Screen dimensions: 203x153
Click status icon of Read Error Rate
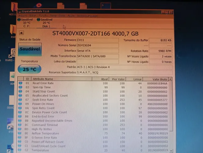[x=20, y=83]
